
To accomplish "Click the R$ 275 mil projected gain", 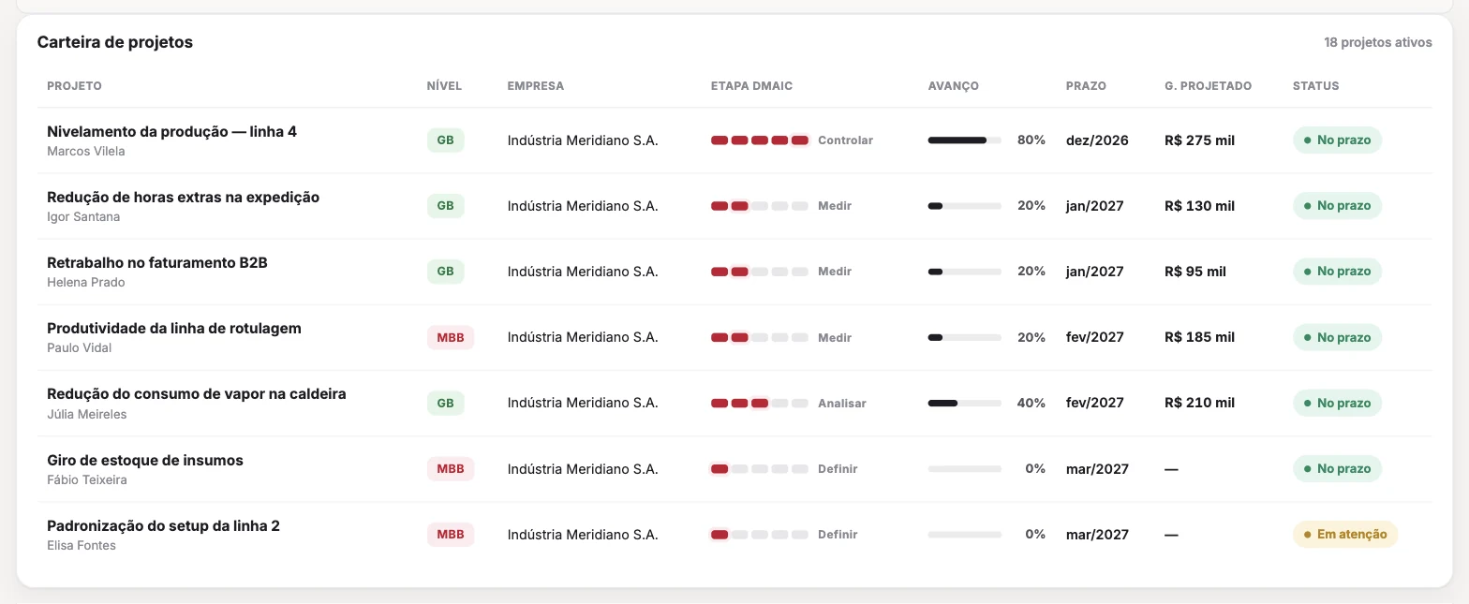I will tap(1199, 140).
